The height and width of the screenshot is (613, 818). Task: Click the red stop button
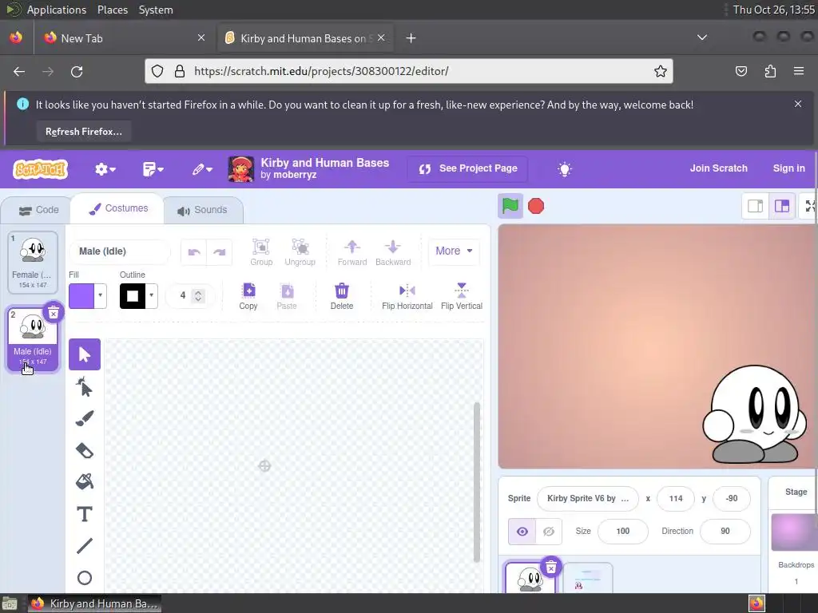click(536, 206)
